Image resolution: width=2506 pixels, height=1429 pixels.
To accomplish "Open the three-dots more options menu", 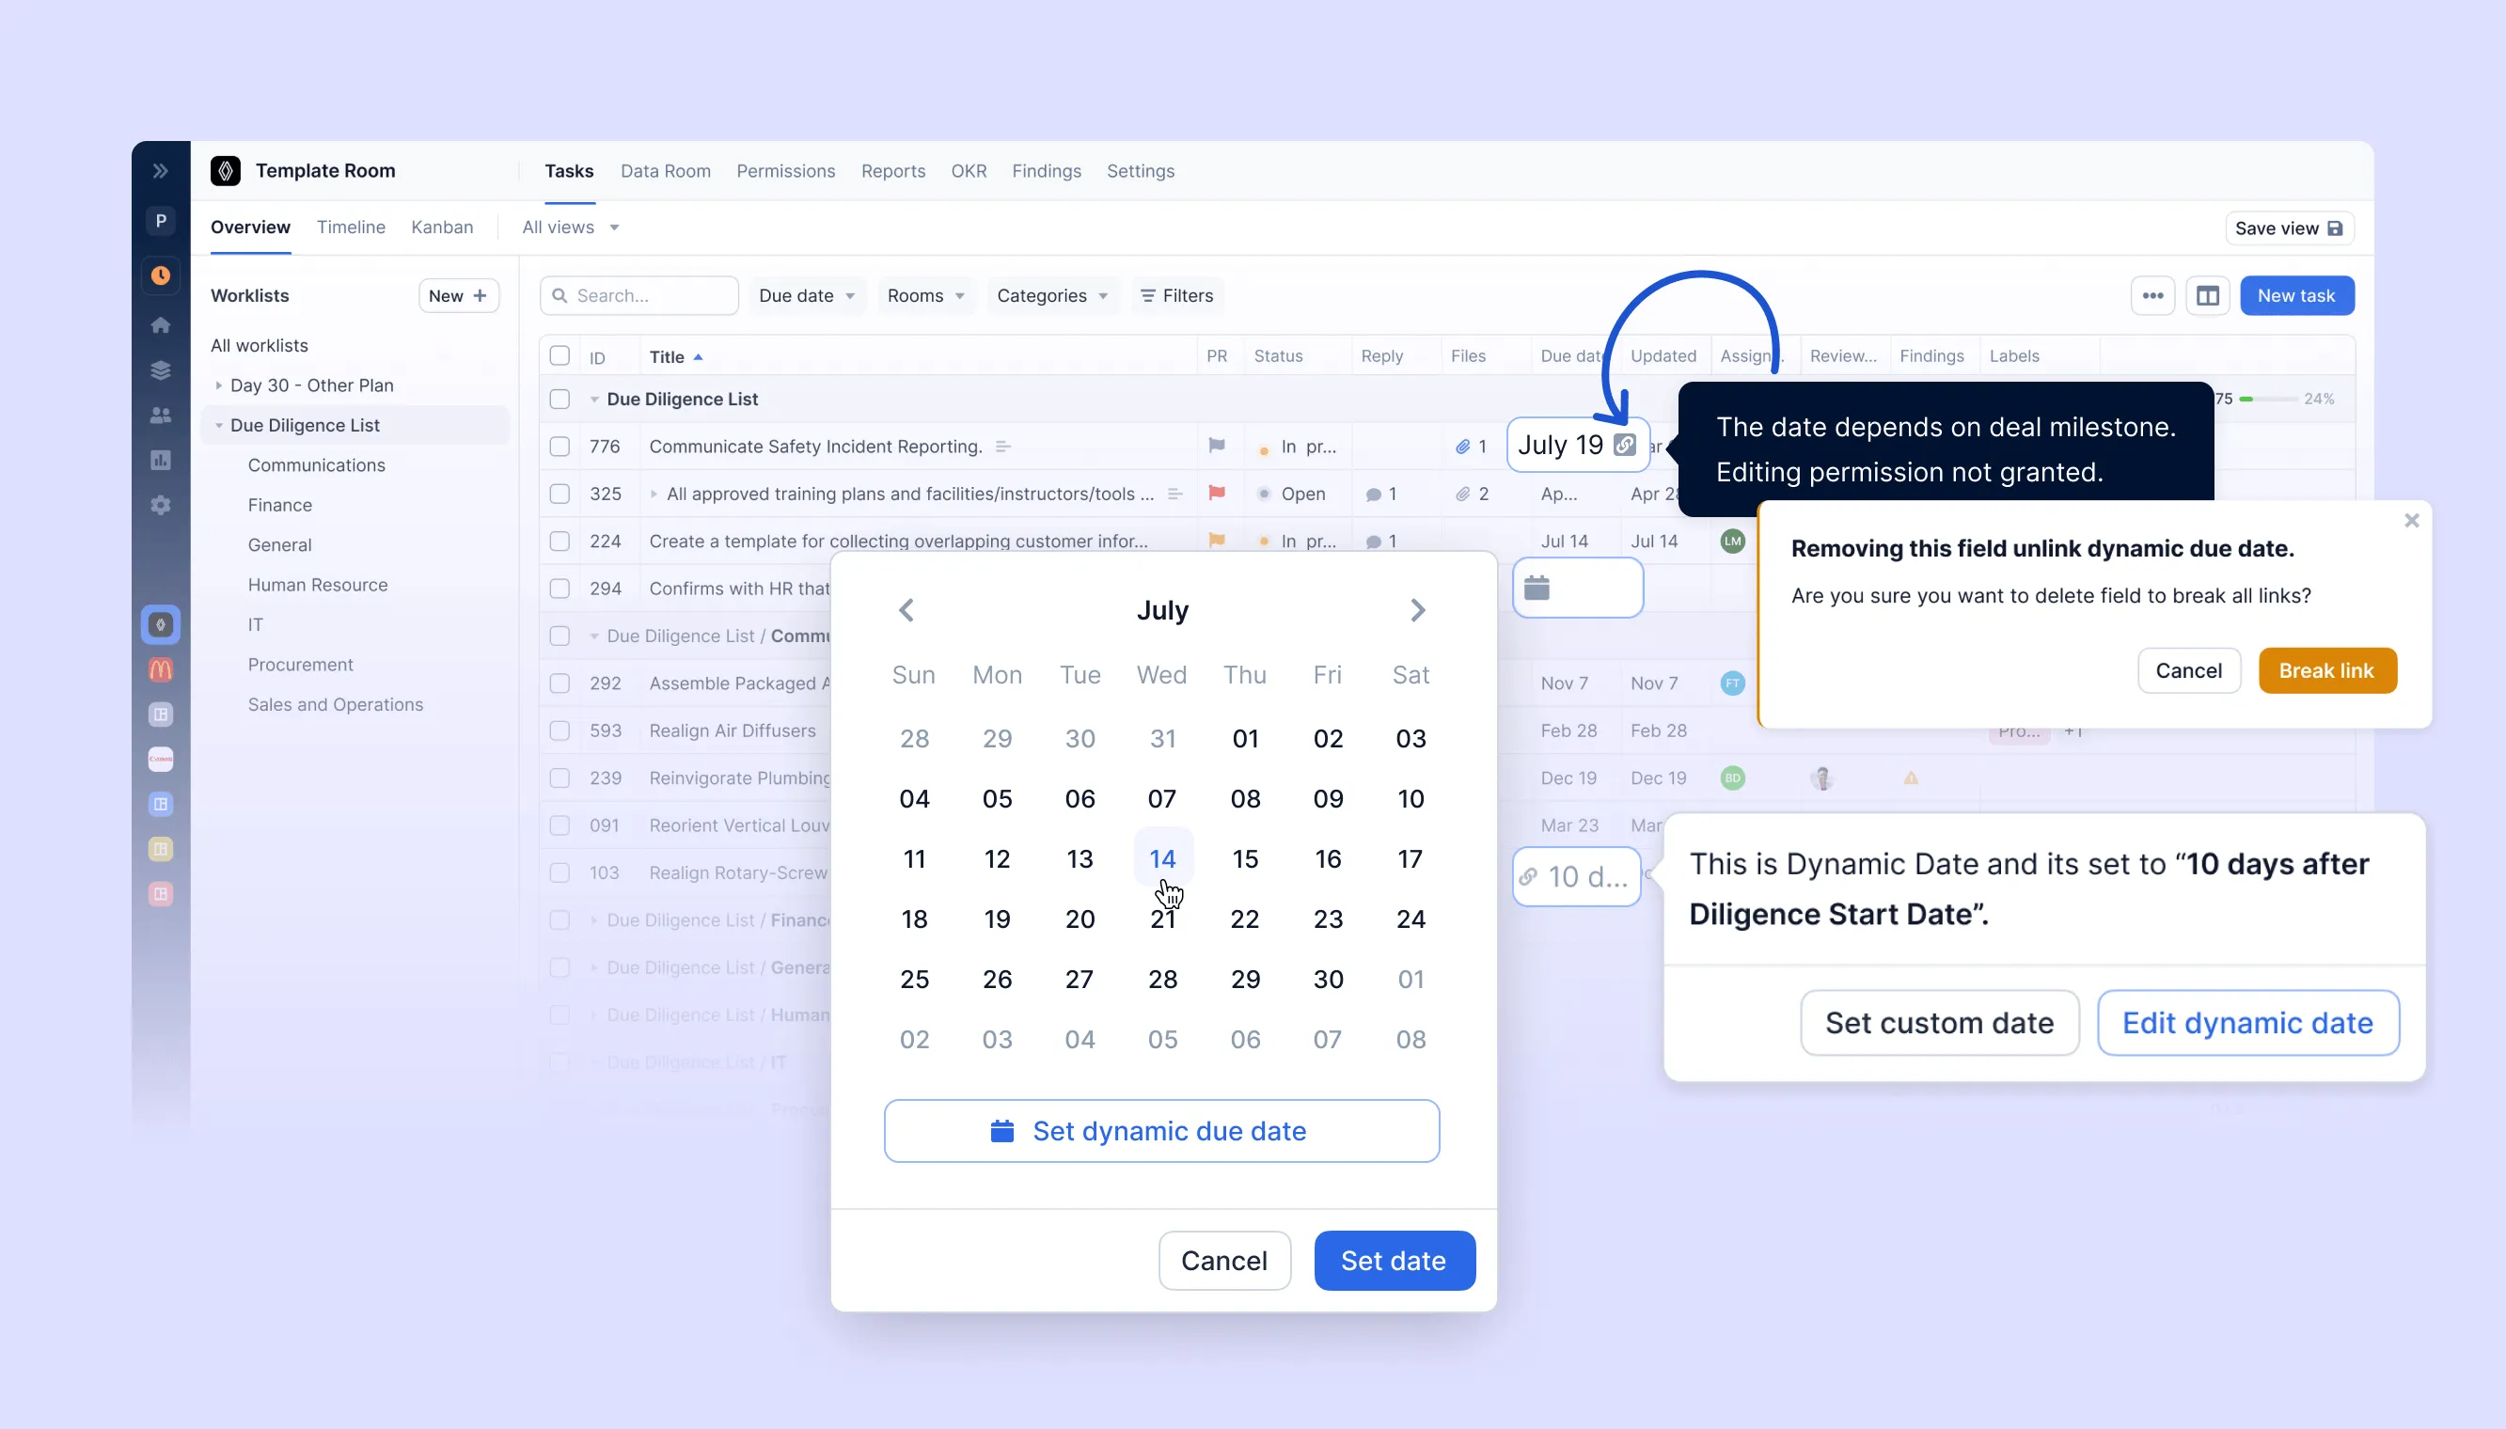I will pyautogui.click(x=2151, y=295).
